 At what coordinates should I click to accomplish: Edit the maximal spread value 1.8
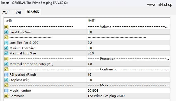(x=90, y=64)
